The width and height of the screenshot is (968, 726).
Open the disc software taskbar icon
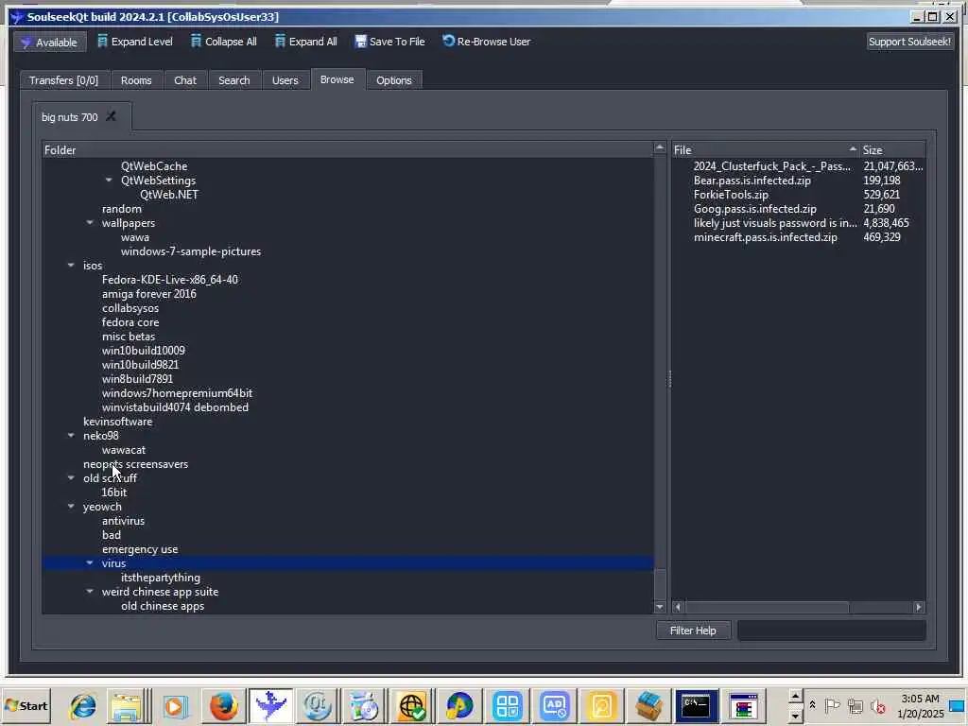[364, 705]
